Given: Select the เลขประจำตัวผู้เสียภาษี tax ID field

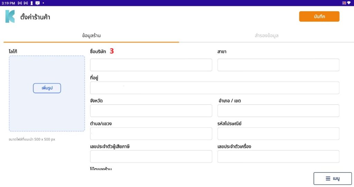Looking at the screenshot, I should (151, 156).
